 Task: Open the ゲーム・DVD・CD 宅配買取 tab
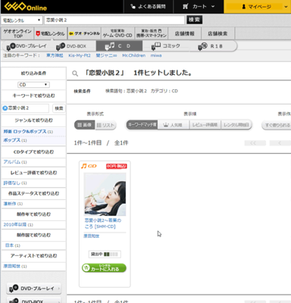point(117,33)
